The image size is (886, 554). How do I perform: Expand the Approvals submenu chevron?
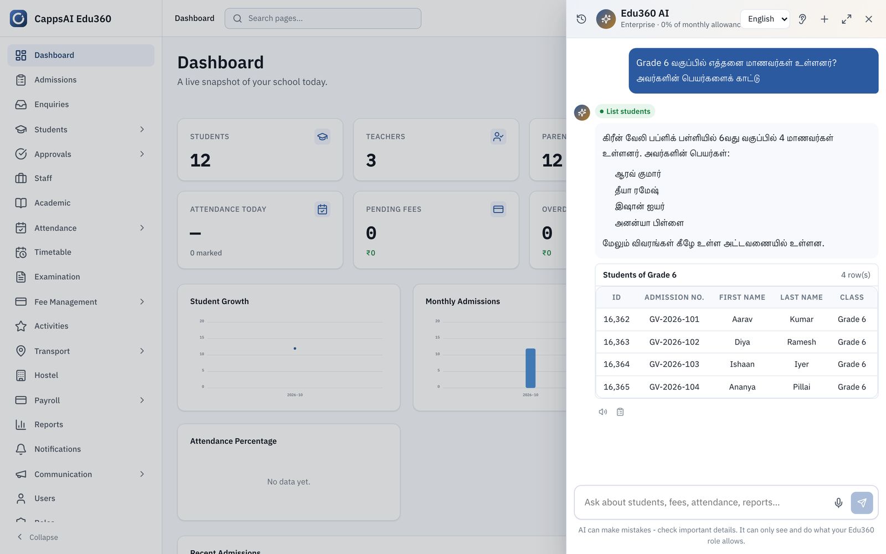[142, 154]
